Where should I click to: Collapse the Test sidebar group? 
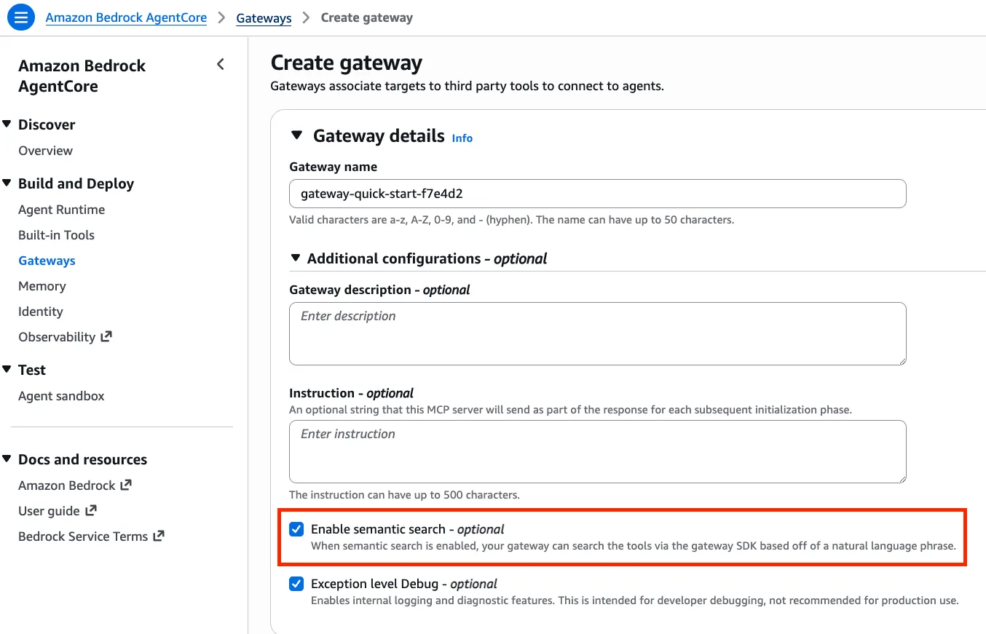(x=7, y=370)
